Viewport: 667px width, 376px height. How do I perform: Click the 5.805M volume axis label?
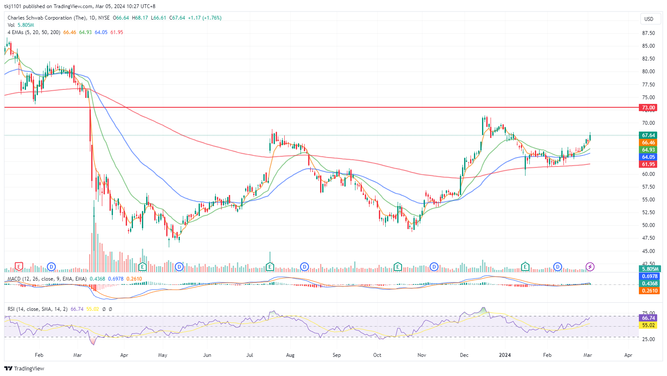coord(650,269)
